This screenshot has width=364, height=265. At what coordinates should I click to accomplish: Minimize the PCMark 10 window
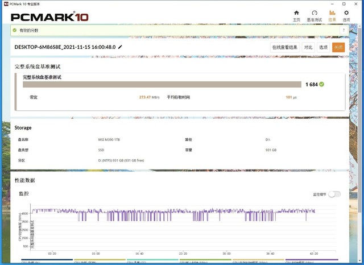pos(332,4)
